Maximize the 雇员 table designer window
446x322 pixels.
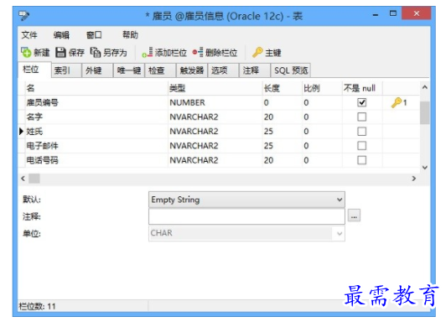pyautogui.click(x=393, y=13)
